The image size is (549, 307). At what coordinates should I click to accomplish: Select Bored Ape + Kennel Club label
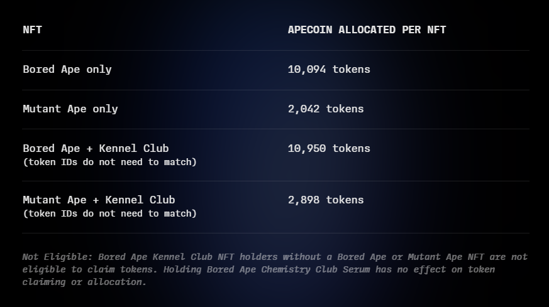[x=96, y=148]
